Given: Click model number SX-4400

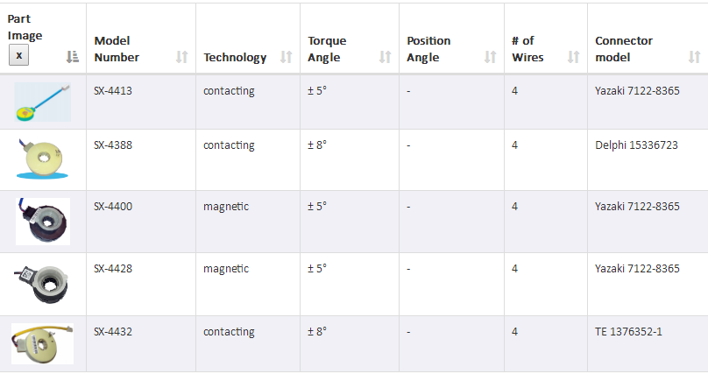Looking at the screenshot, I should [x=113, y=206].
